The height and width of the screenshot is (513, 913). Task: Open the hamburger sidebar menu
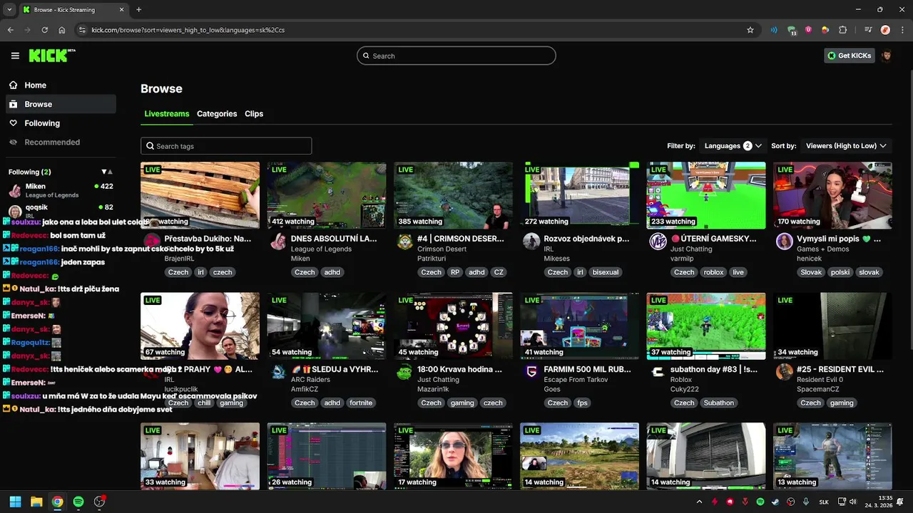(x=15, y=56)
